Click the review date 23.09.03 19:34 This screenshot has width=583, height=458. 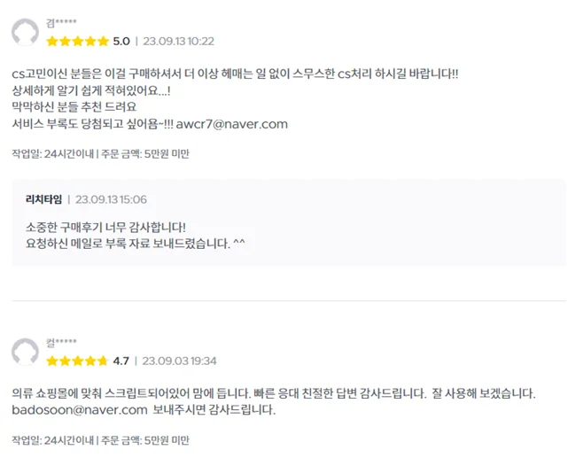tap(179, 361)
